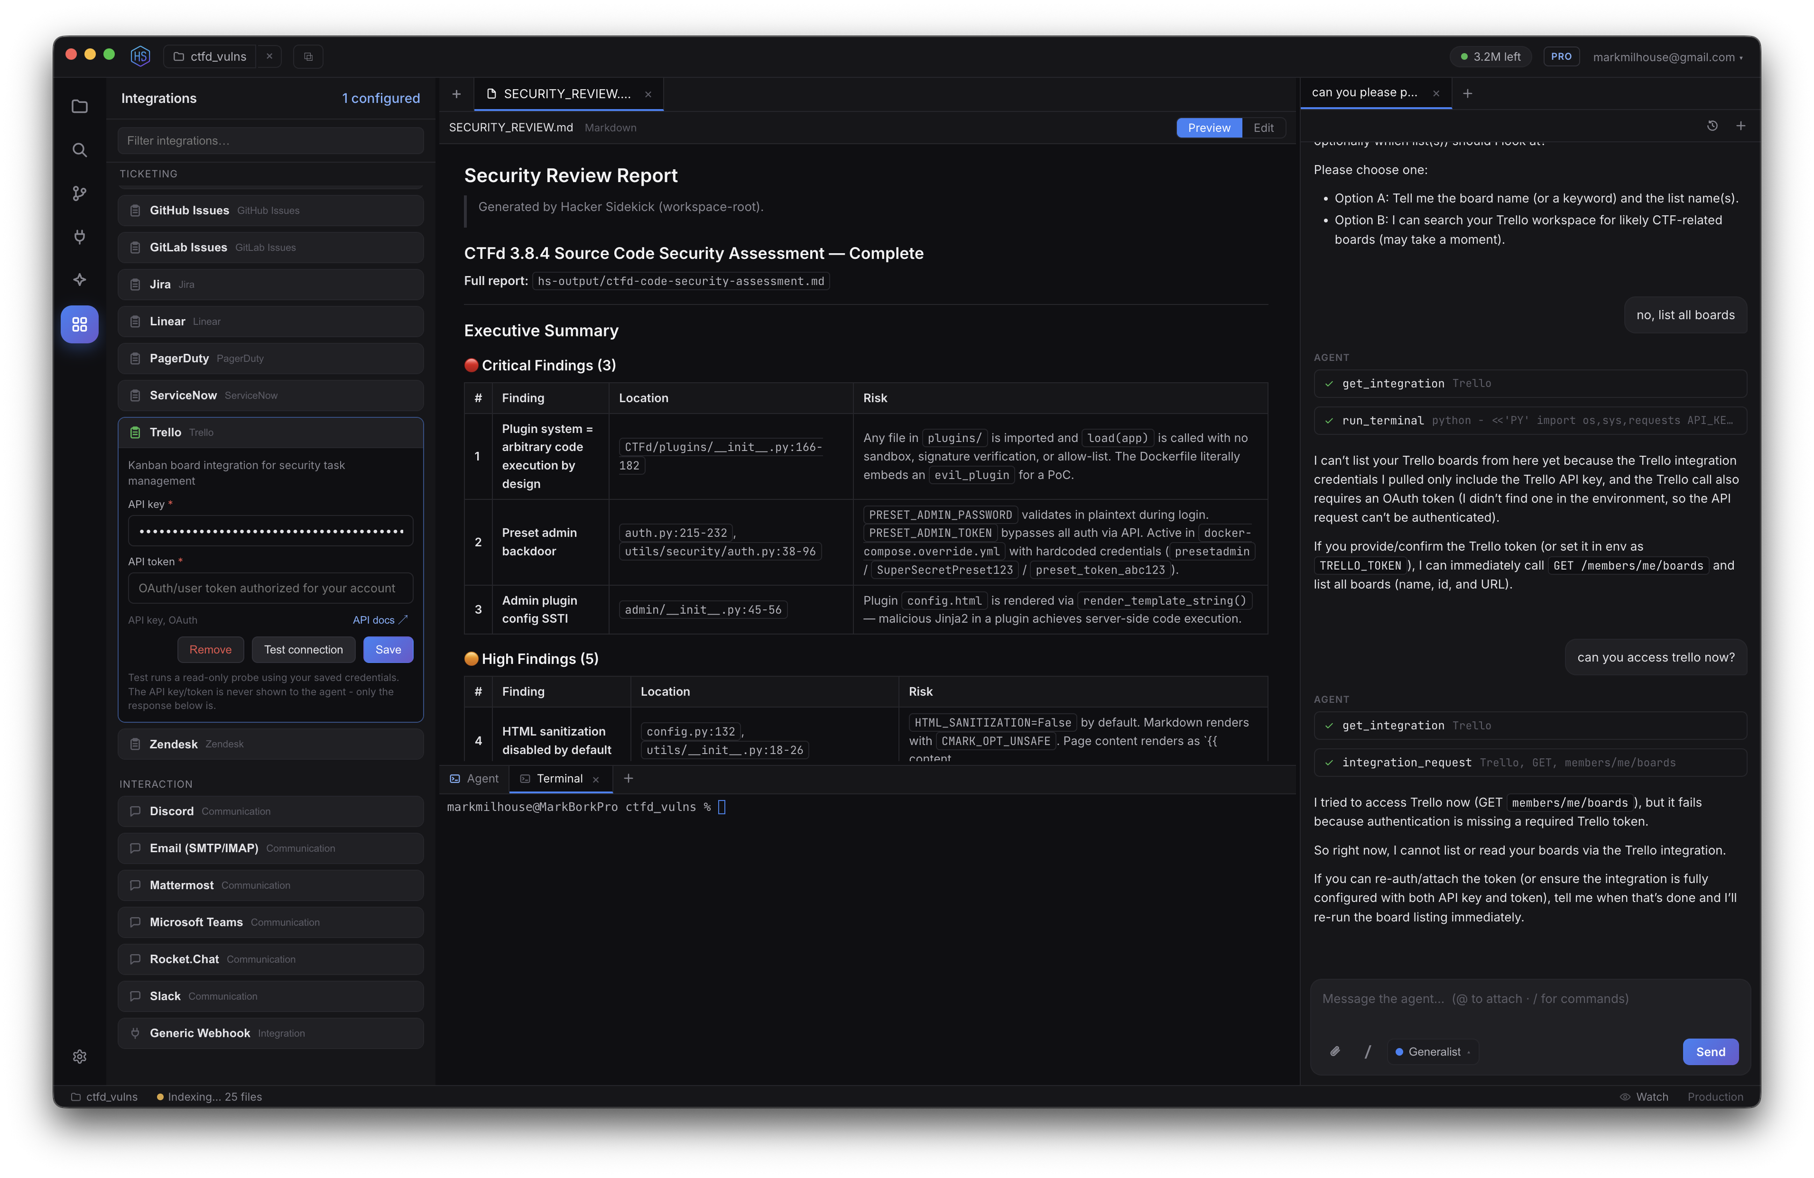Expand the Zendesk integration

pyautogui.click(x=271, y=745)
